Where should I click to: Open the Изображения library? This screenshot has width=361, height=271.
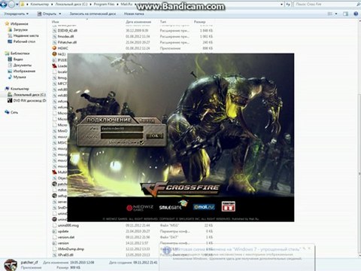tap(24, 72)
